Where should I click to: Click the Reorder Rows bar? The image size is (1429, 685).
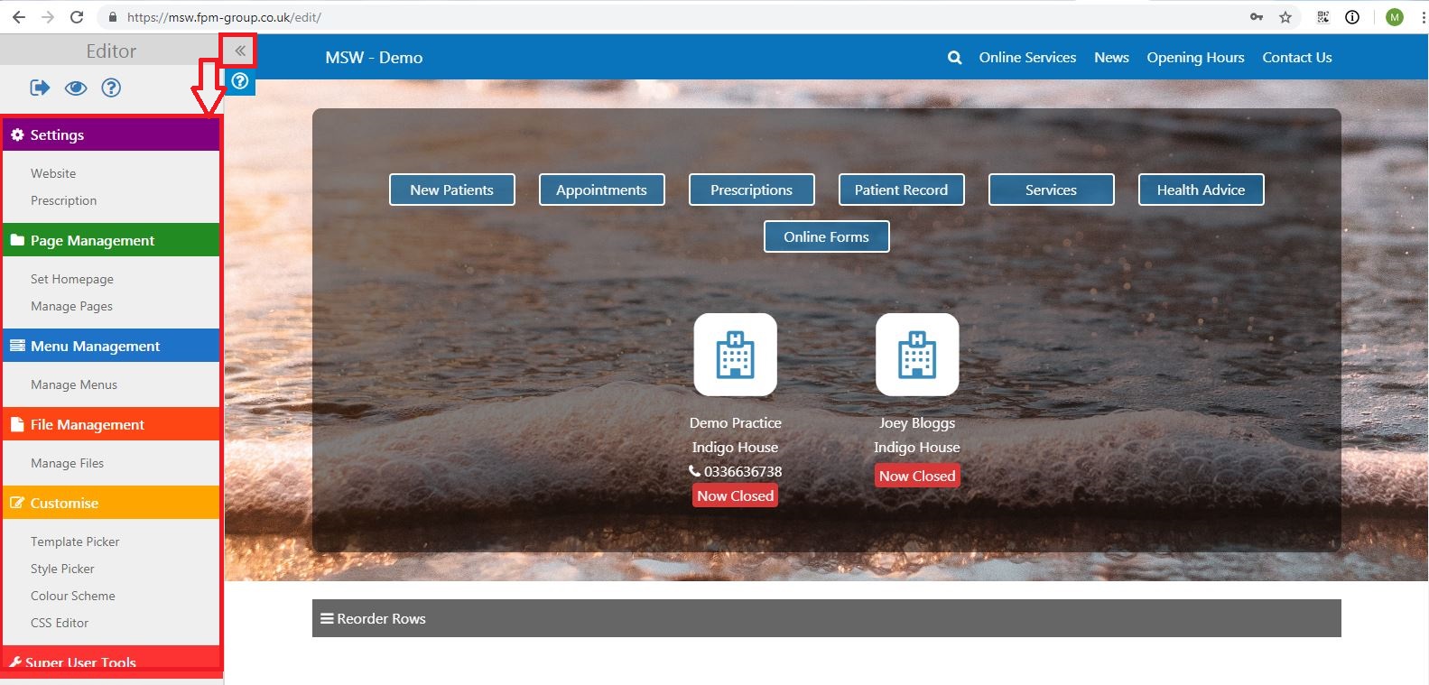825,619
